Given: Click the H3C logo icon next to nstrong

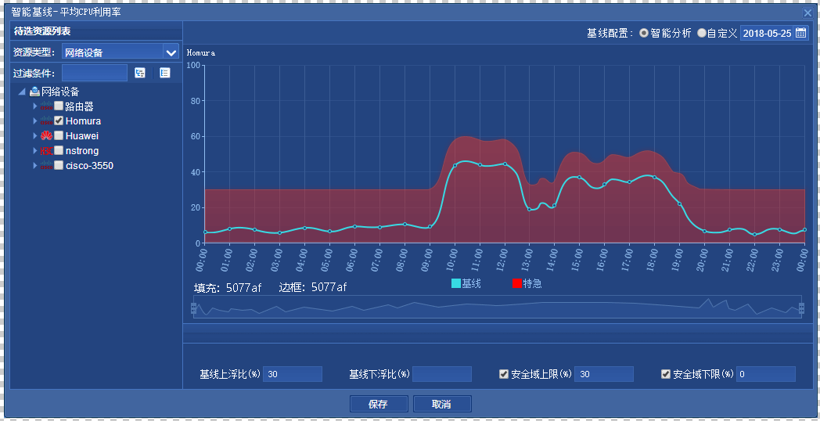Looking at the screenshot, I should pyautogui.click(x=46, y=151).
